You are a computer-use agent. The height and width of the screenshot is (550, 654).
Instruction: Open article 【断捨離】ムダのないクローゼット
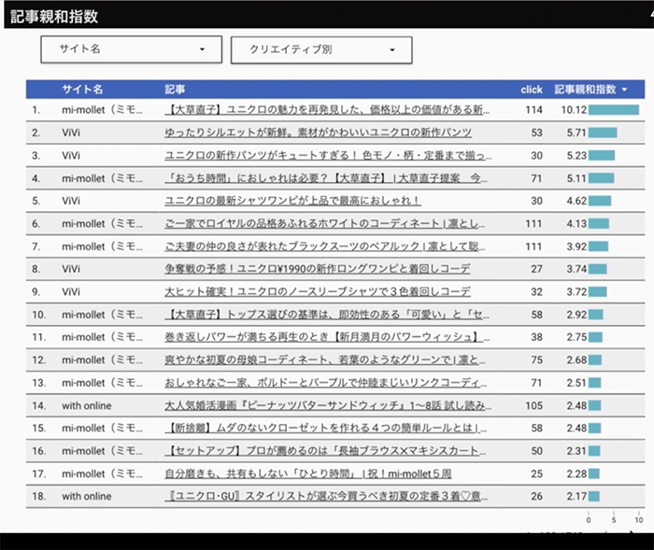click(x=326, y=428)
